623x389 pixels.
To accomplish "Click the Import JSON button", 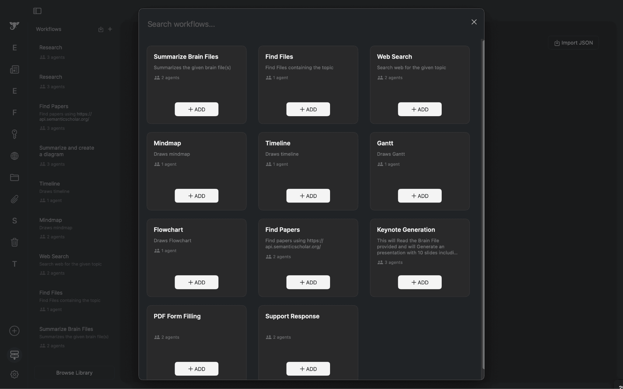I will (x=573, y=43).
